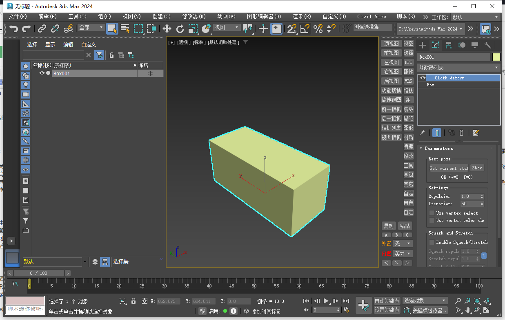
Task: Open the Civil View menu
Action: click(x=371, y=17)
